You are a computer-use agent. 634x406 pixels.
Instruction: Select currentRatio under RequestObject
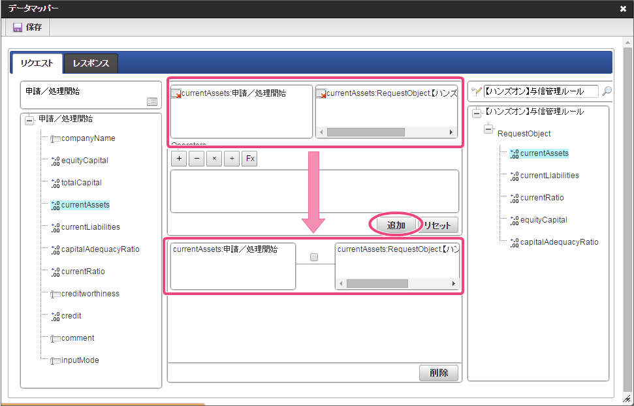tap(542, 198)
